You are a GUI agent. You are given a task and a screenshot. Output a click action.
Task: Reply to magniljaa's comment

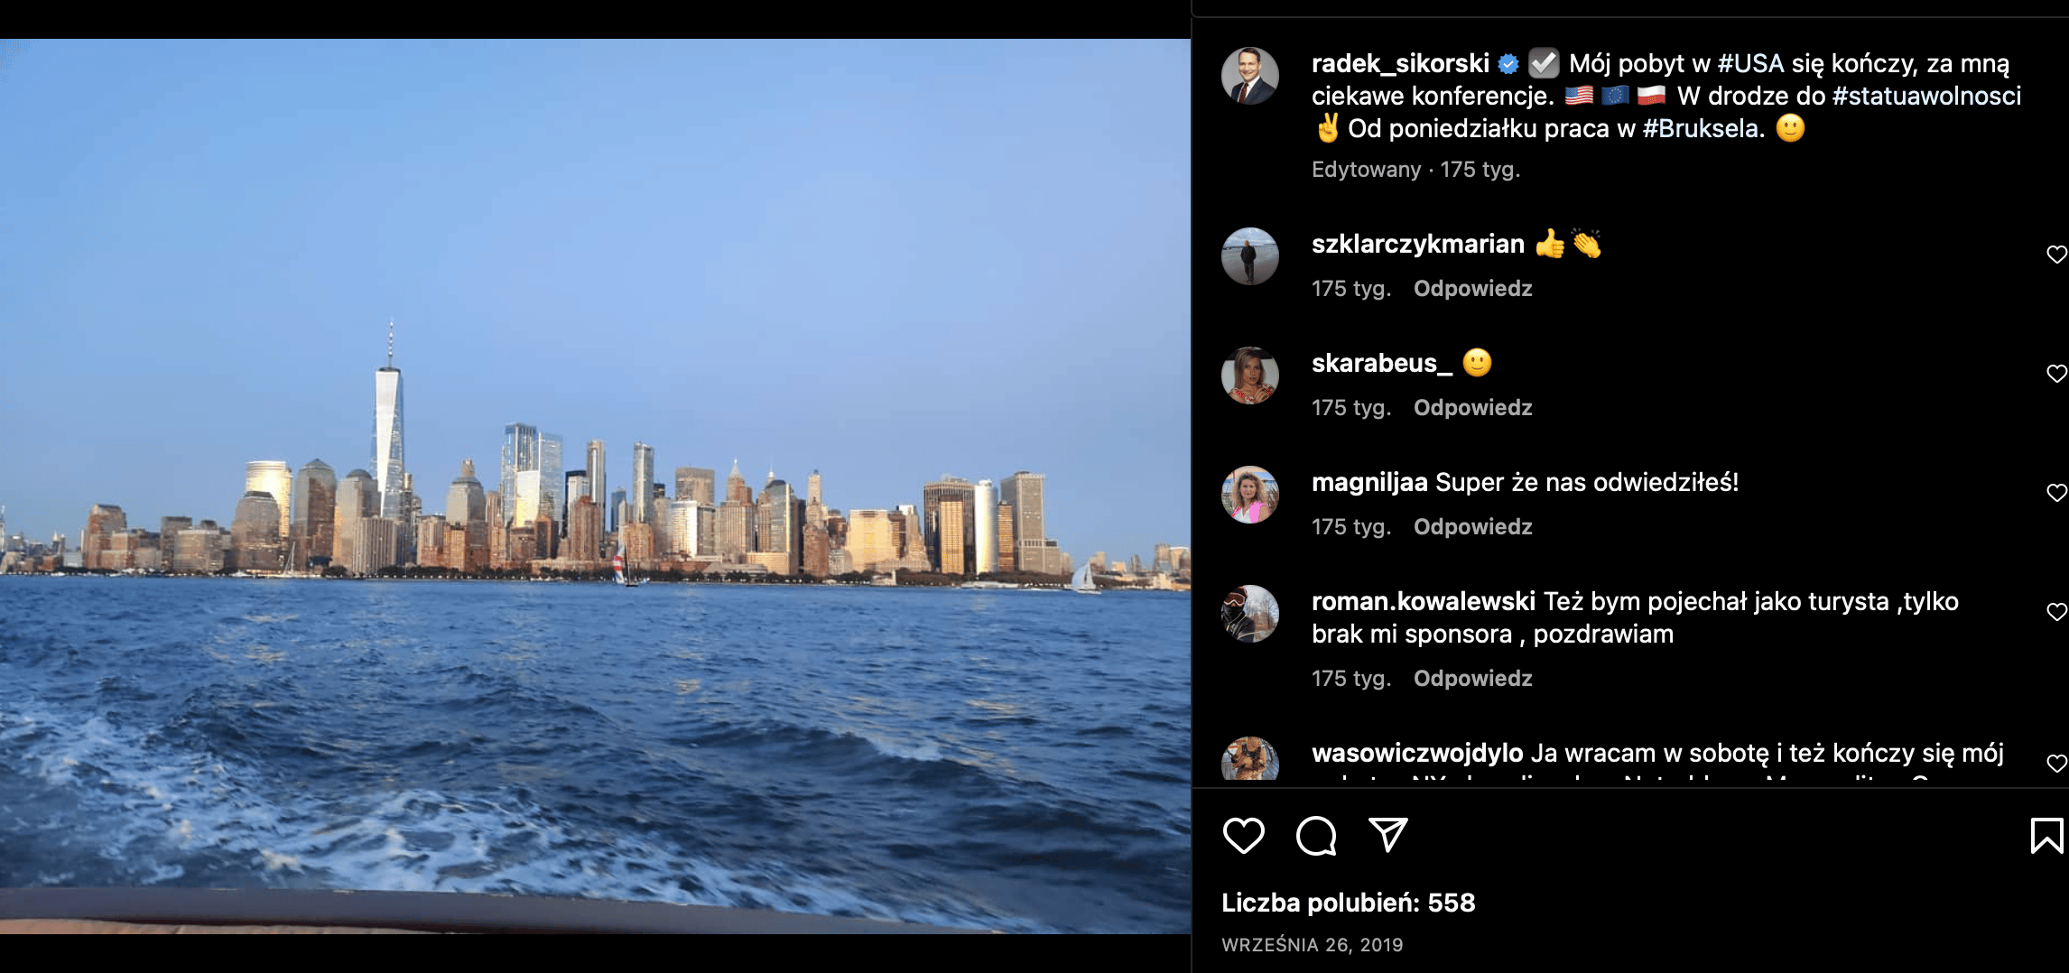pos(1472,527)
